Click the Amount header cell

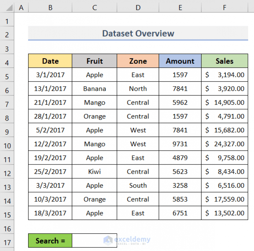[x=180, y=61]
